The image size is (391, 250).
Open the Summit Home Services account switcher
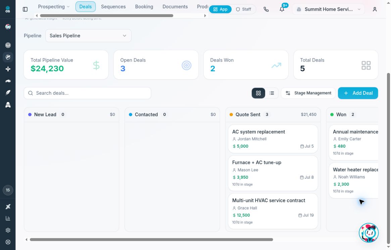point(328,9)
